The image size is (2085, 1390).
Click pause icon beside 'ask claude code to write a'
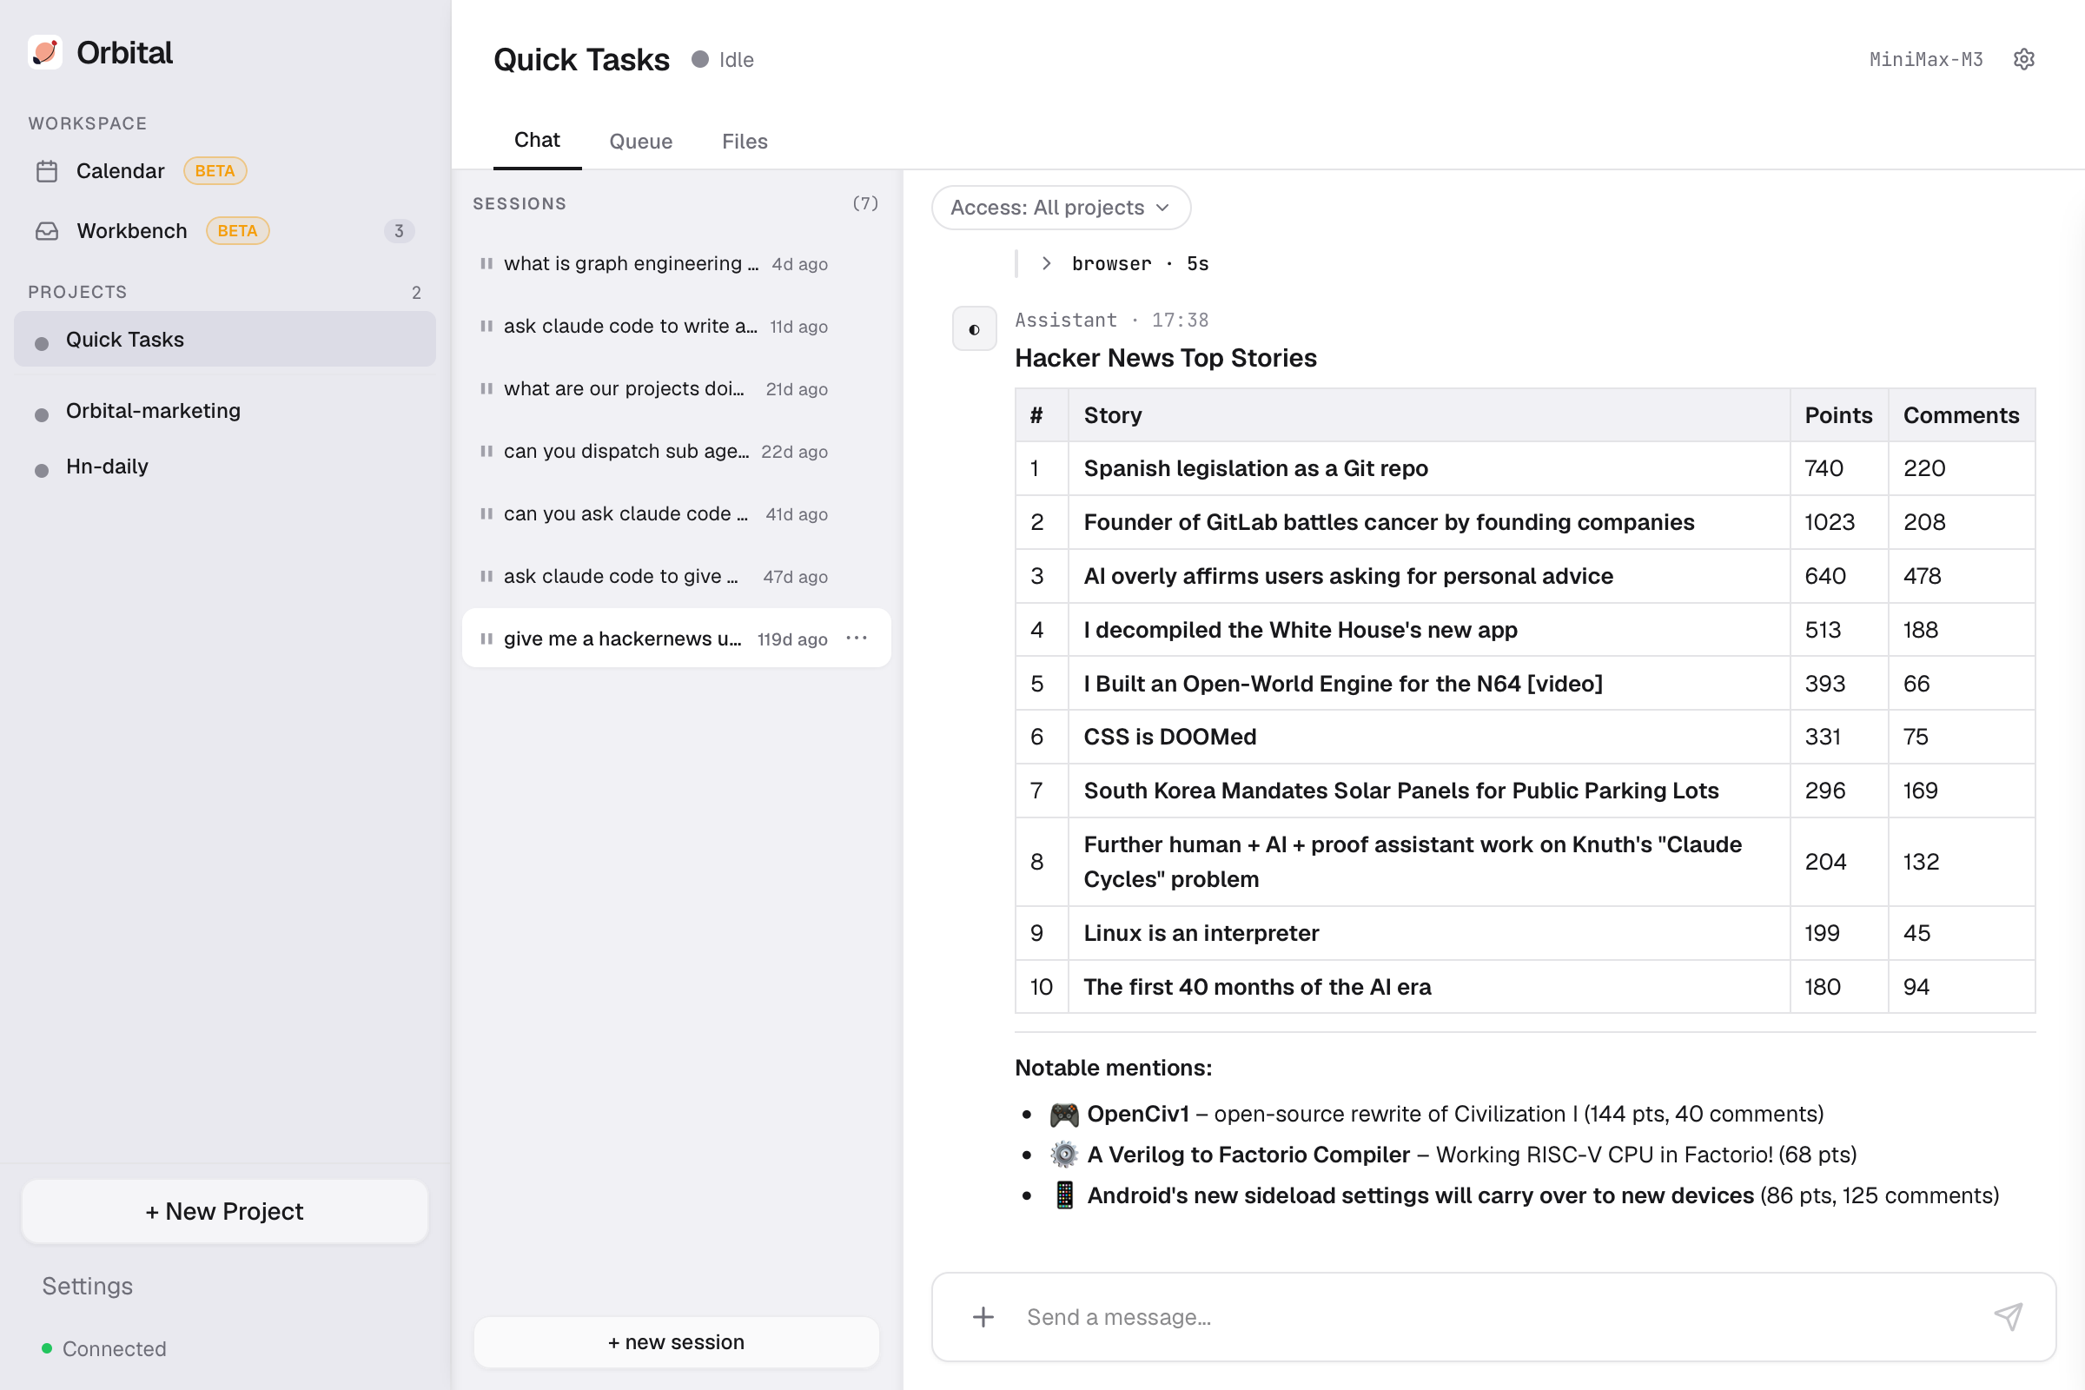coord(486,327)
